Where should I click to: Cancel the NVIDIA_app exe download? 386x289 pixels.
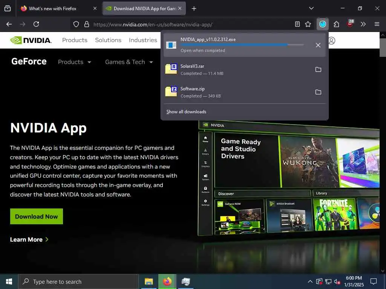tap(318, 45)
